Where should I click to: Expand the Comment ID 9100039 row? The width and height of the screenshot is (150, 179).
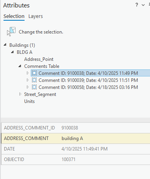28,80
